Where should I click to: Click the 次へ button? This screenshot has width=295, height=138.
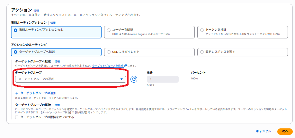tap(285, 132)
